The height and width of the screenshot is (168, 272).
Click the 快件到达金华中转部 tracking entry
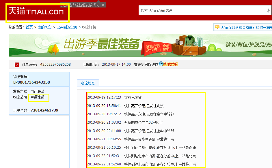160,147
